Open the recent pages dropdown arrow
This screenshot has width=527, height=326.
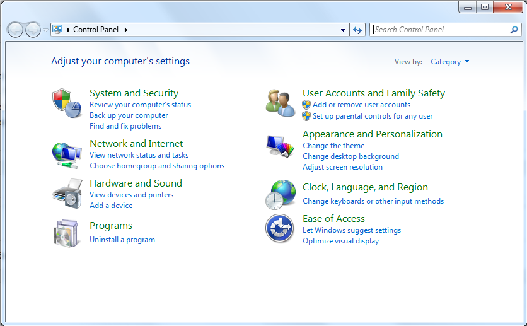coord(46,30)
